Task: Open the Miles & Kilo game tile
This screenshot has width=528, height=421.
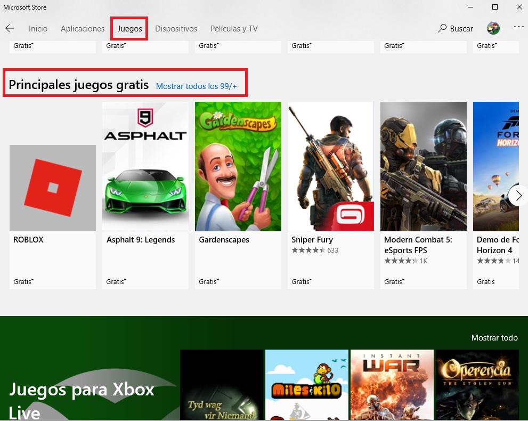Action: click(307, 385)
